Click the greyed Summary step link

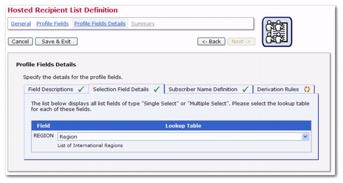point(143,24)
